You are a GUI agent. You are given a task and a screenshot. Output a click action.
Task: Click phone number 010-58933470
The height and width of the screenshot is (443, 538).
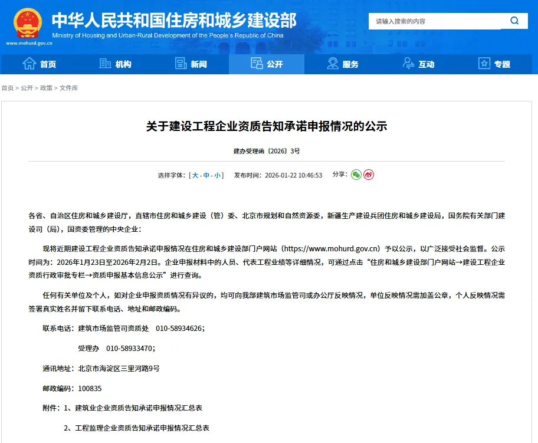point(129,348)
